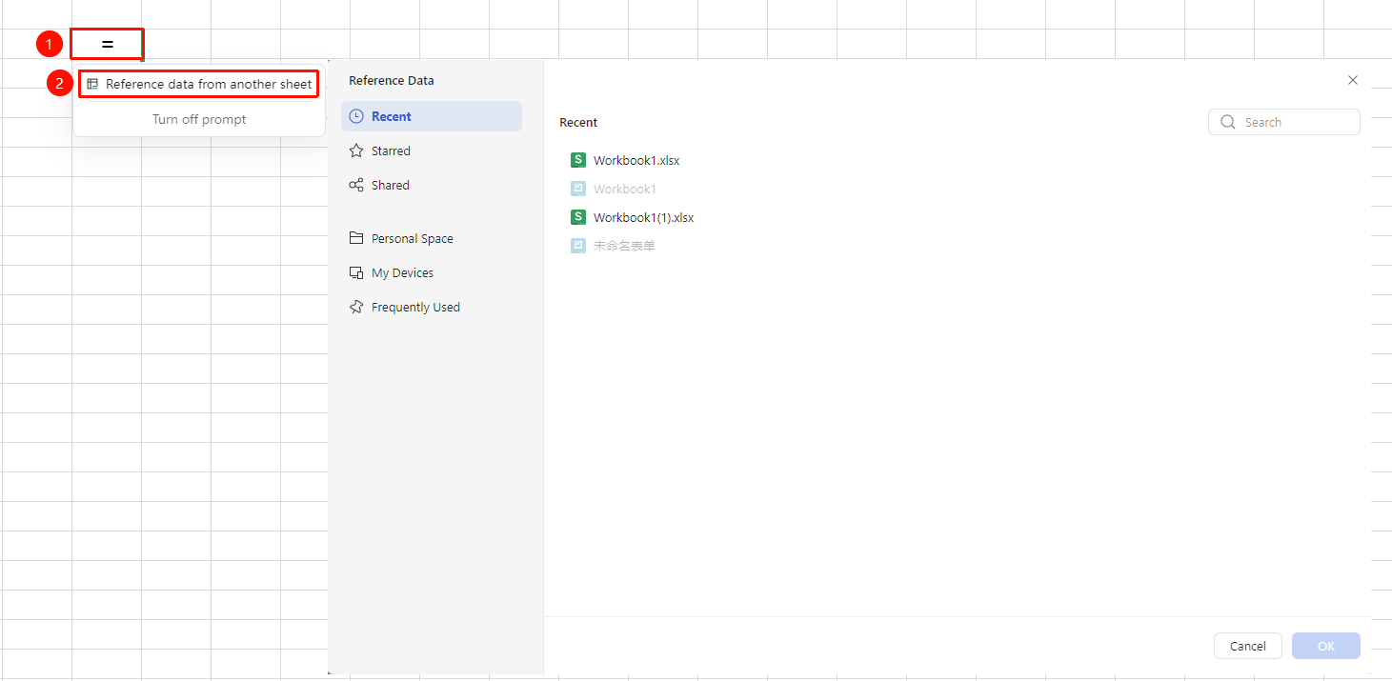Click the table icon before Reference data

coord(92,84)
